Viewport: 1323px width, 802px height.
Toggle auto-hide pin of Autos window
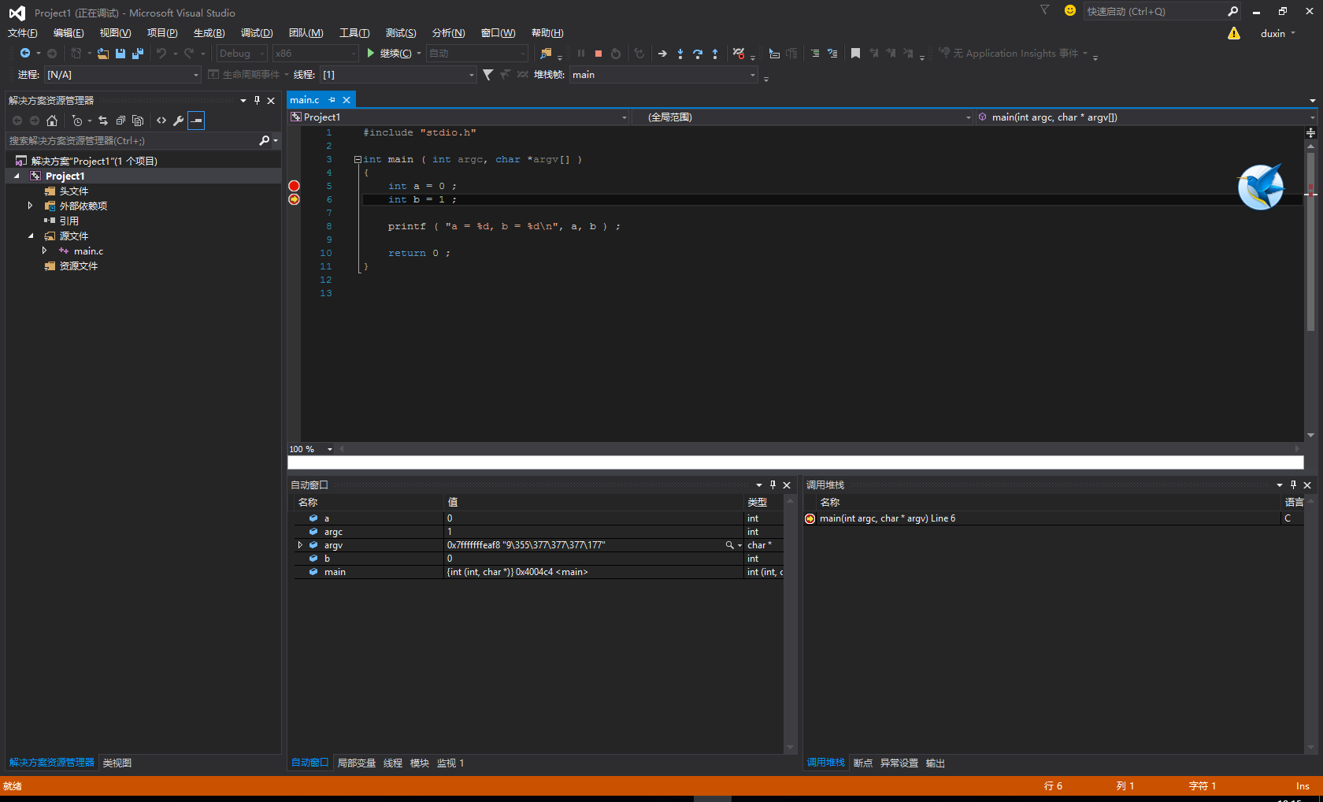tap(773, 485)
